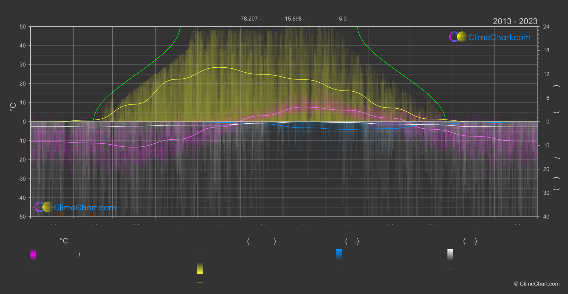This screenshot has width=568, height=294.
Task: Toggle the magenta line legend marker
Action: (33, 269)
